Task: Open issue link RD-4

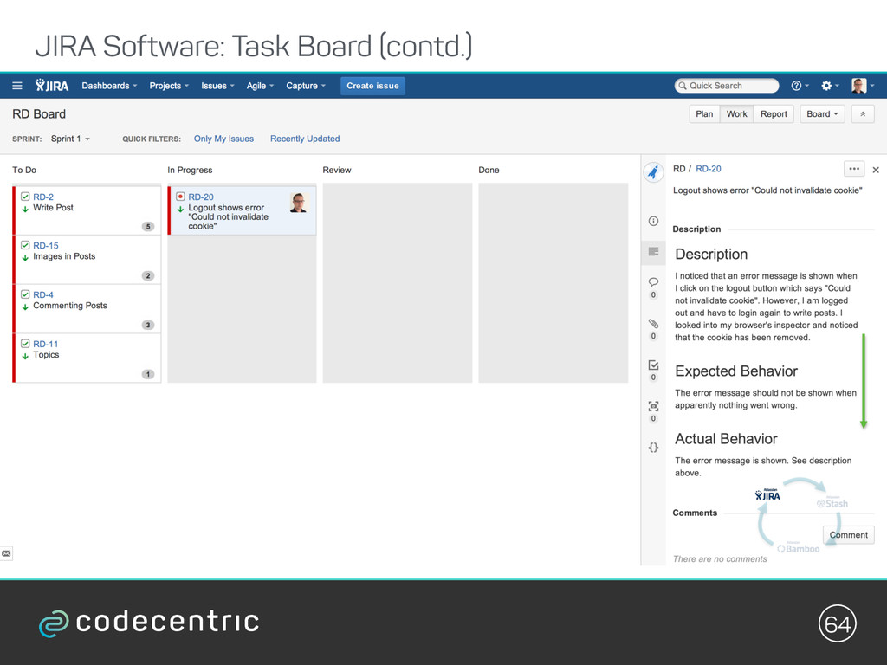Action: tap(43, 294)
